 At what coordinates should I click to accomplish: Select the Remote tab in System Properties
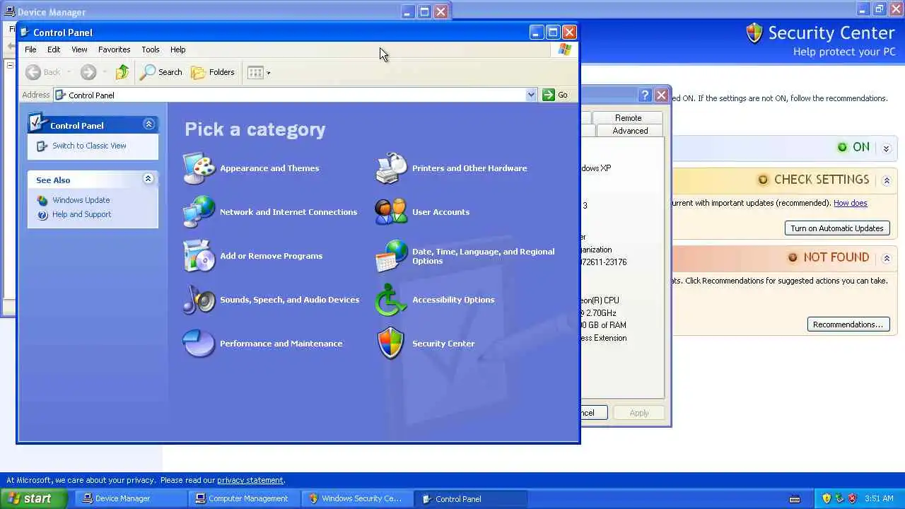click(628, 118)
